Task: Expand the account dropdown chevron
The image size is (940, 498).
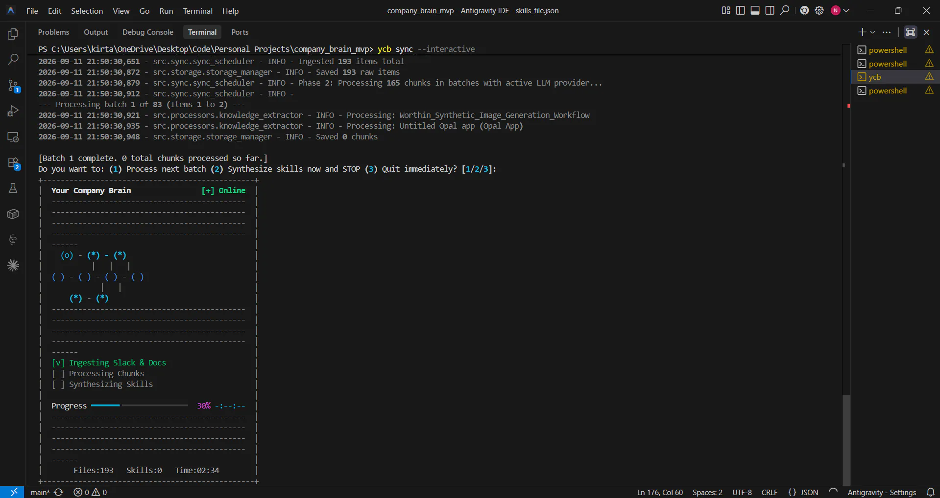Action: (846, 10)
